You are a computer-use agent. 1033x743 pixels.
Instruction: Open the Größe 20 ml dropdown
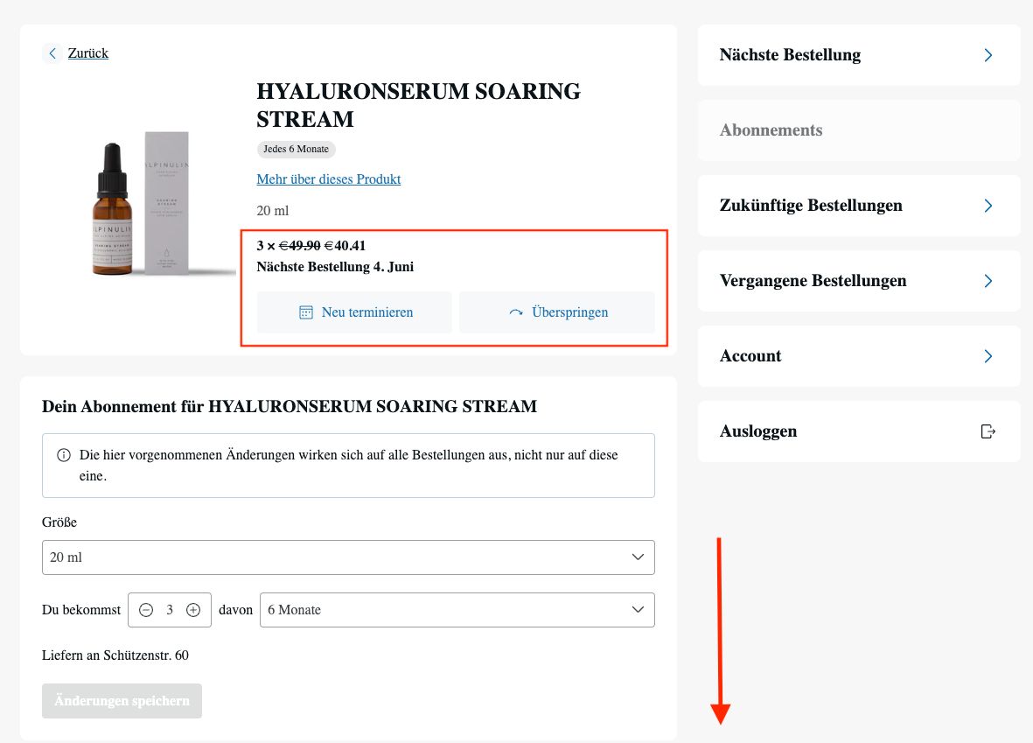point(348,557)
